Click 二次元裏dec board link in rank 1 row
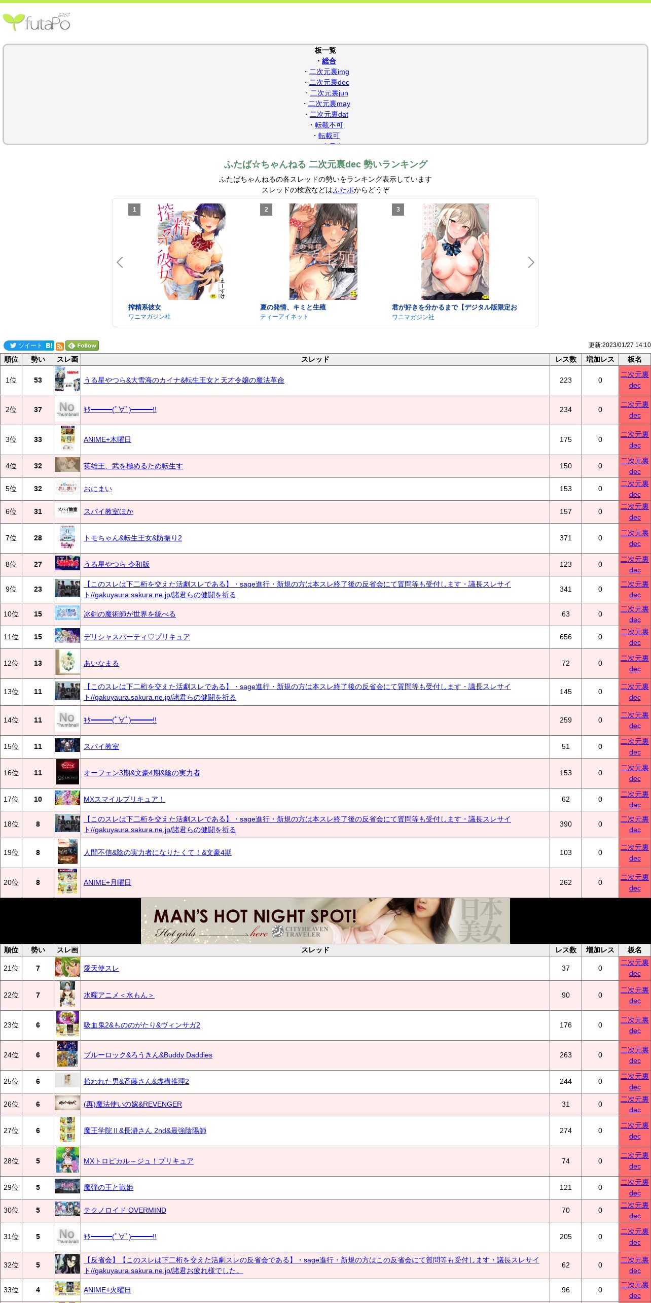651x1303 pixels. tap(635, 380)
